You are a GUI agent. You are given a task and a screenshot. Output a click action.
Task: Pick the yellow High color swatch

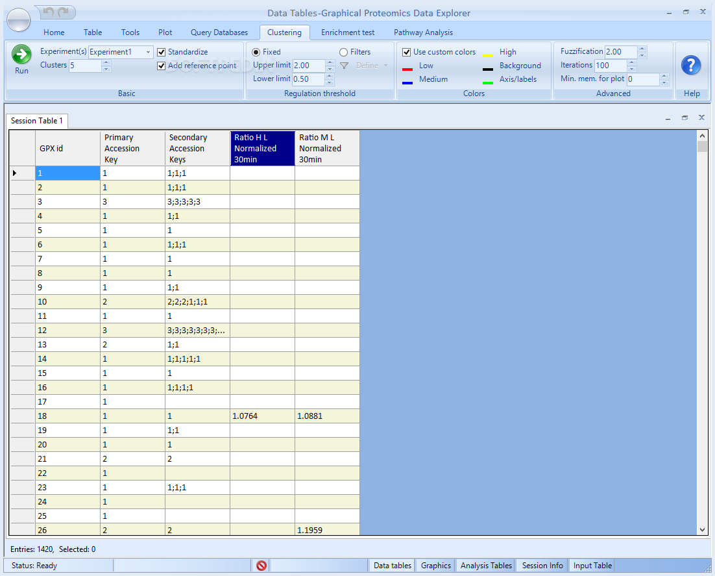pos(487,56)
